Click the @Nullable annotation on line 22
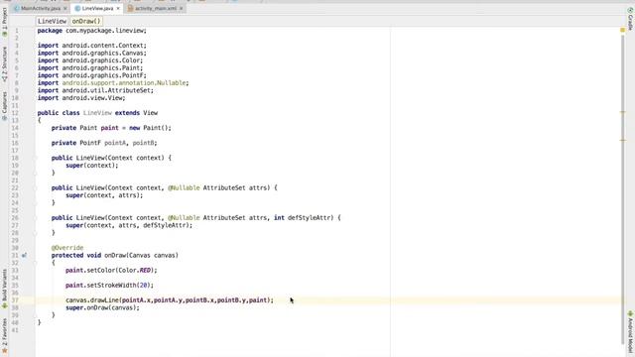 (184, 187)
